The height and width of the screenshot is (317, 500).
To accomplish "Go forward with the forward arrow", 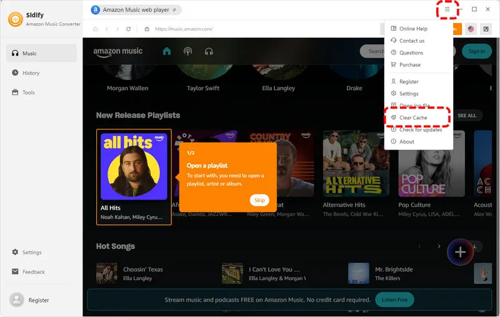I will (117, 29).
